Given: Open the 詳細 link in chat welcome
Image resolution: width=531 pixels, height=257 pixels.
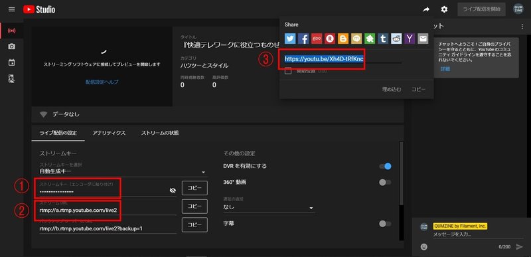Looking at the screenshot, I should [445, 69].
